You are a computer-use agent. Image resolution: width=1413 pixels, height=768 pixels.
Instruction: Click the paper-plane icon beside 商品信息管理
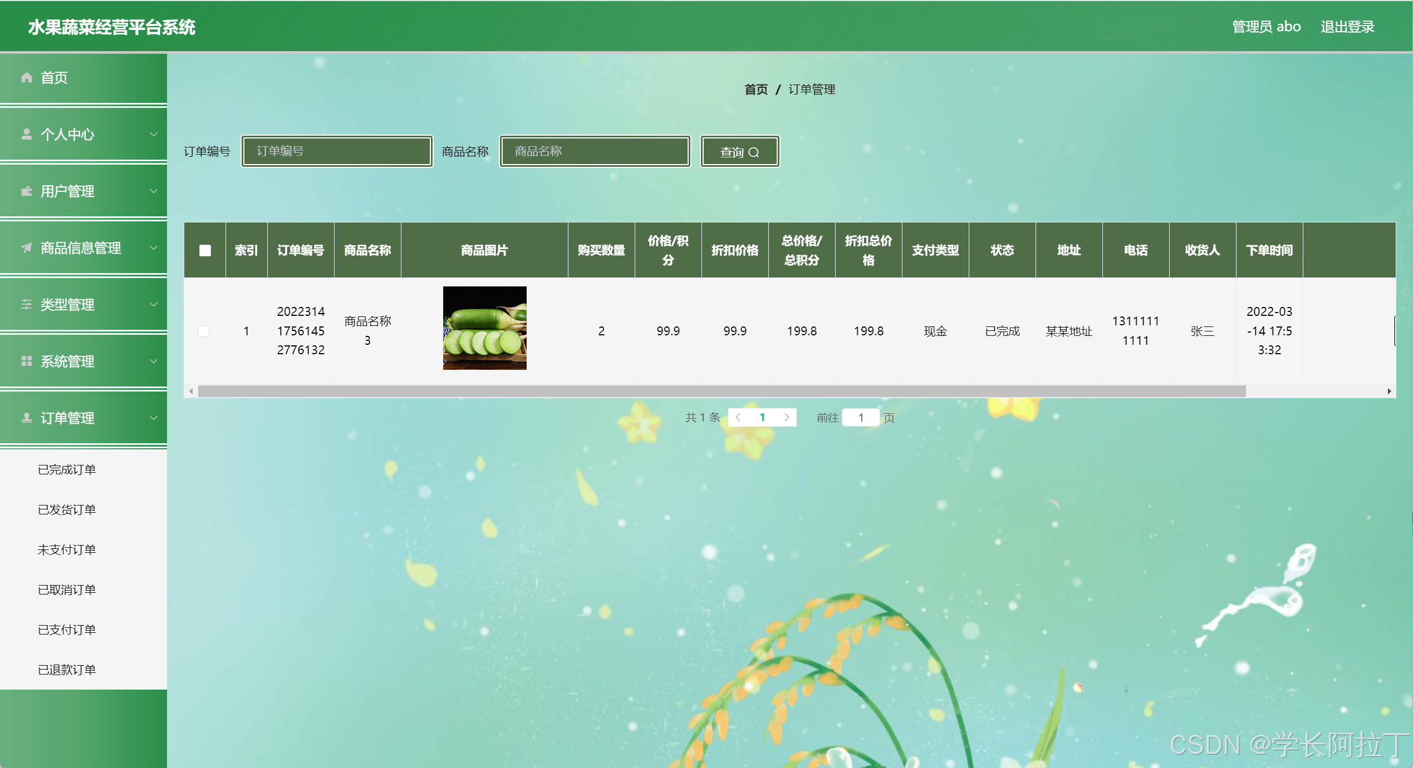[26, 248]
